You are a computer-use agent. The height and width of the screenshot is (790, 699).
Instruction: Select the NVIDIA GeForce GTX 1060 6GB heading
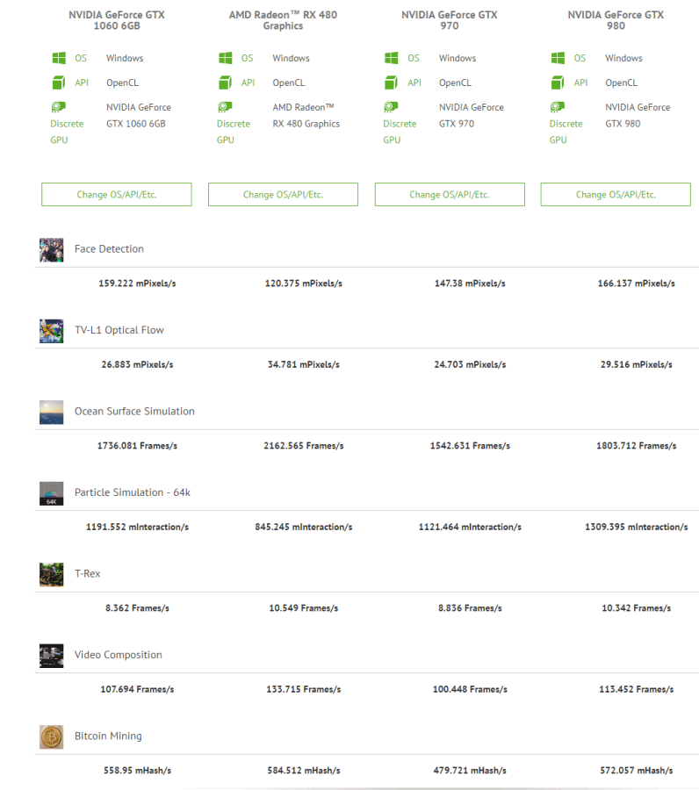pyautogui.click(x=117, y=20)
